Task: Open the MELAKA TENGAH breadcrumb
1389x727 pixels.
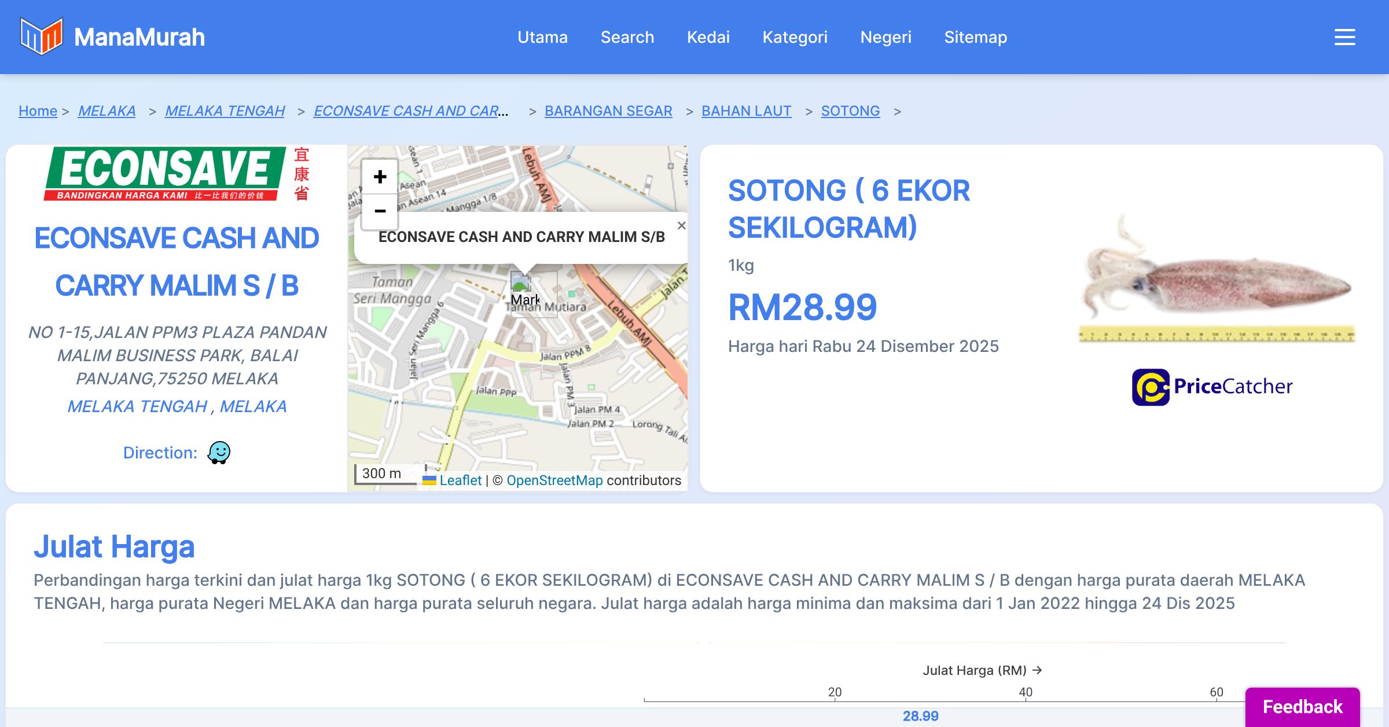Action: coord(225,111)
